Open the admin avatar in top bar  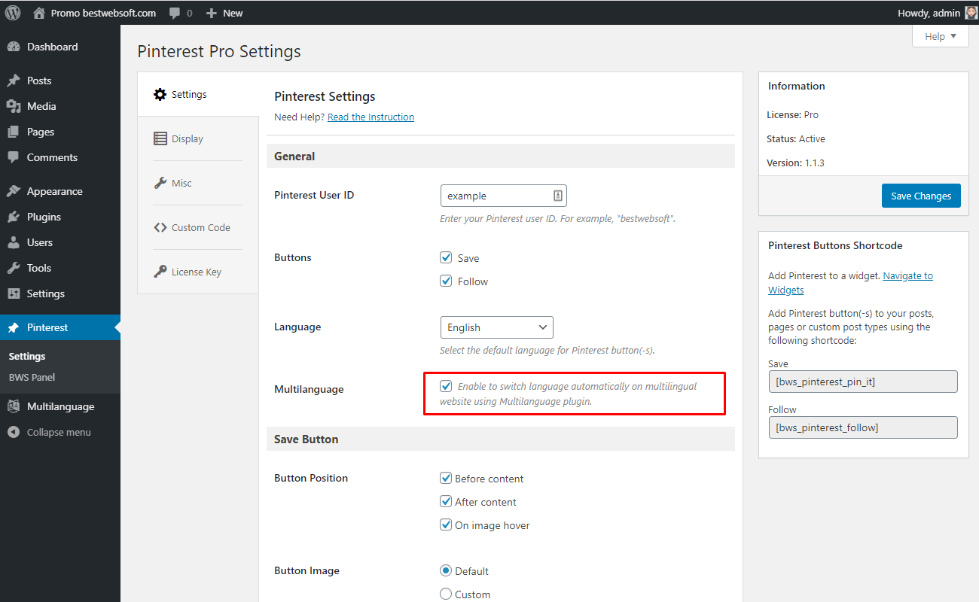(971, 13)
